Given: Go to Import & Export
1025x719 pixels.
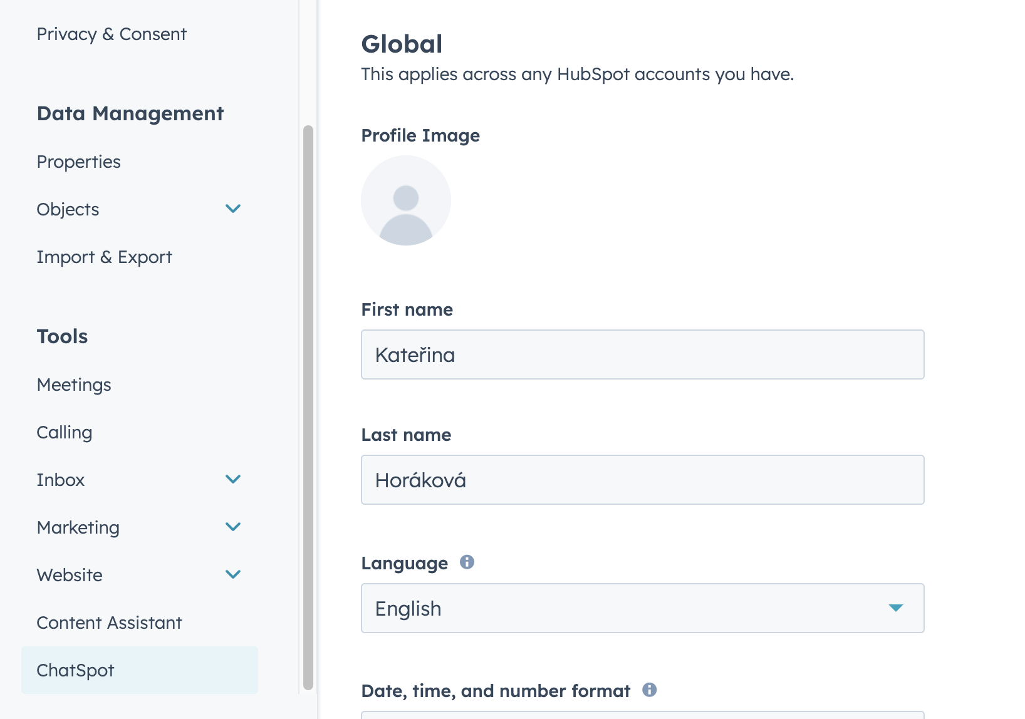Looking at the screenshot, I should [x=104, y=257].
